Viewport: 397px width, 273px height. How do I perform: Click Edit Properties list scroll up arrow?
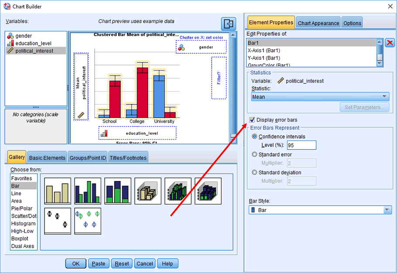click(x=379, y=42)
